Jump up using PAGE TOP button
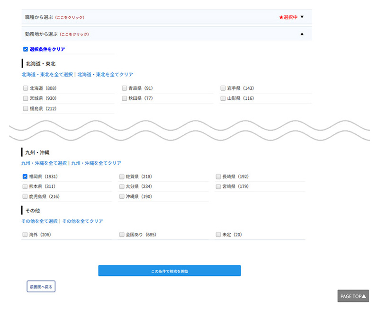 click(x=353, y=296)
